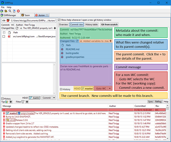Click the Filters funnel icon
The height and width of the screenshot is (142, 171).
[23, 102]
